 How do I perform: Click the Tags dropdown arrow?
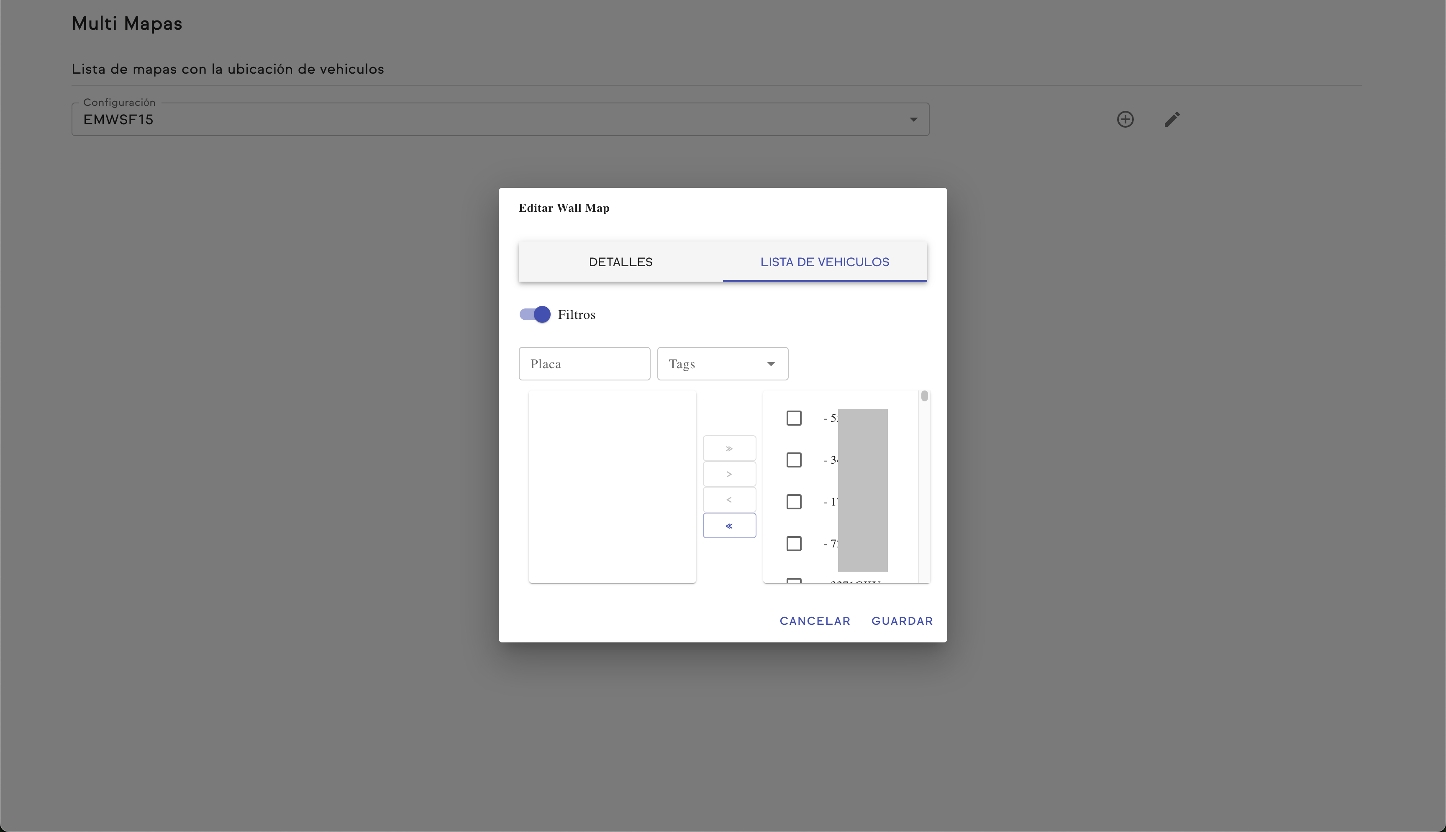coord(770,364)
